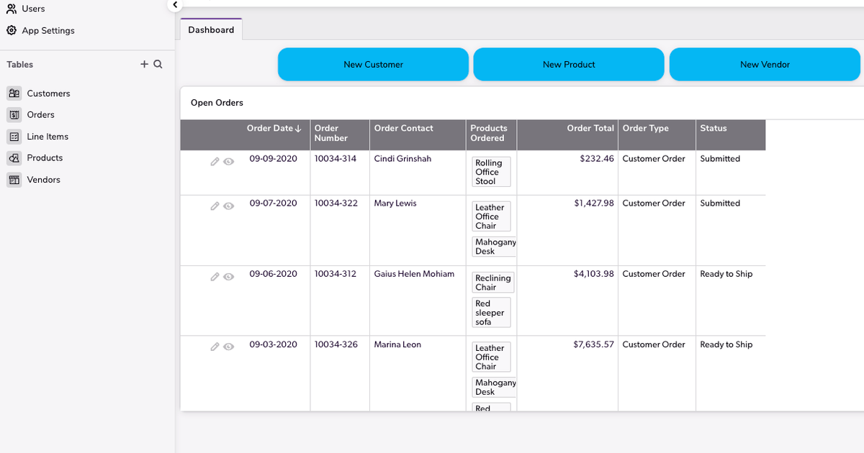
Task: Click order total $7,635.57
Action: point(594,344)
